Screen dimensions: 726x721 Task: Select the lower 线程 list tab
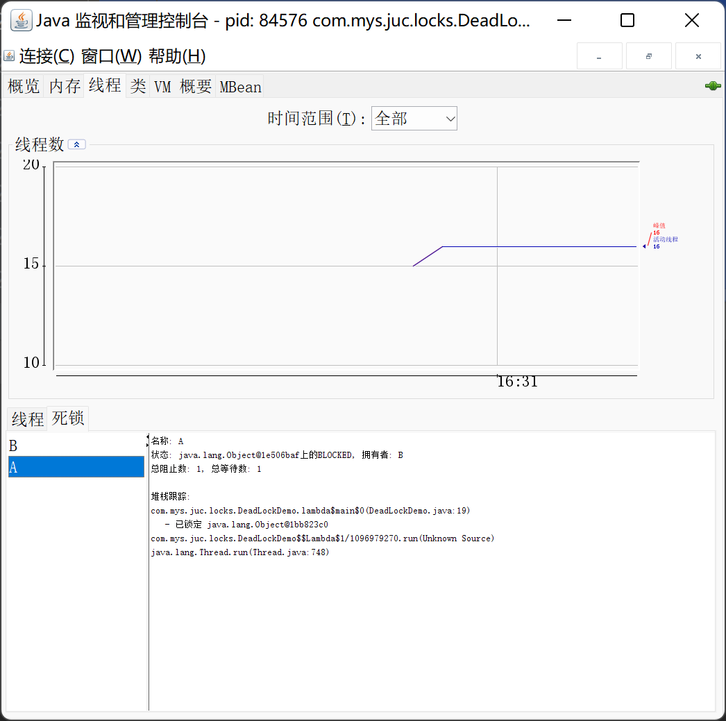click(x=27, y=419)
